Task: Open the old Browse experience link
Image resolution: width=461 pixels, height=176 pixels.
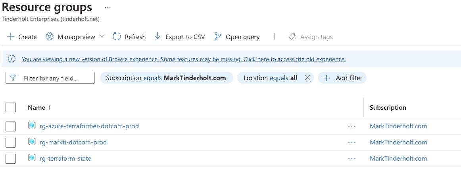Action: pos(184,59)
